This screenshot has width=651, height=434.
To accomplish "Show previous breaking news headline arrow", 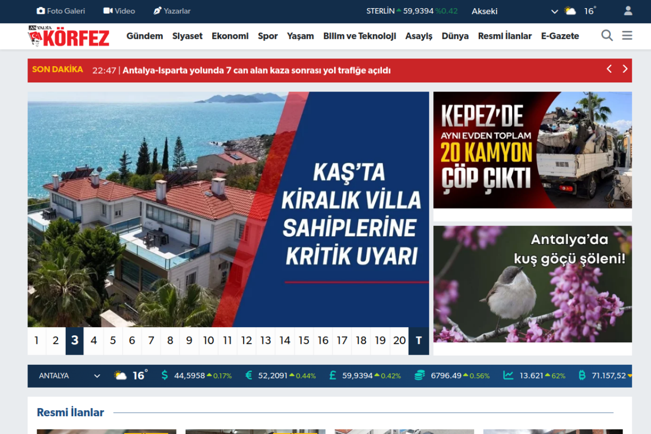I will (x=609, y=69).
